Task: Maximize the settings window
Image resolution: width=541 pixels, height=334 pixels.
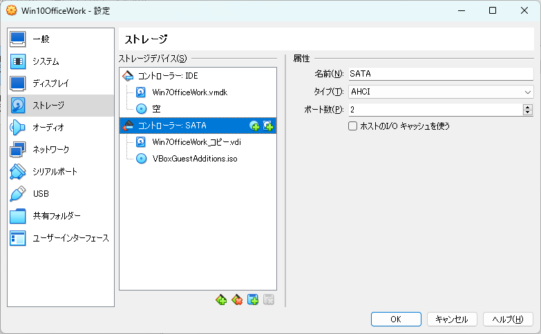Action: coord(493,10)
